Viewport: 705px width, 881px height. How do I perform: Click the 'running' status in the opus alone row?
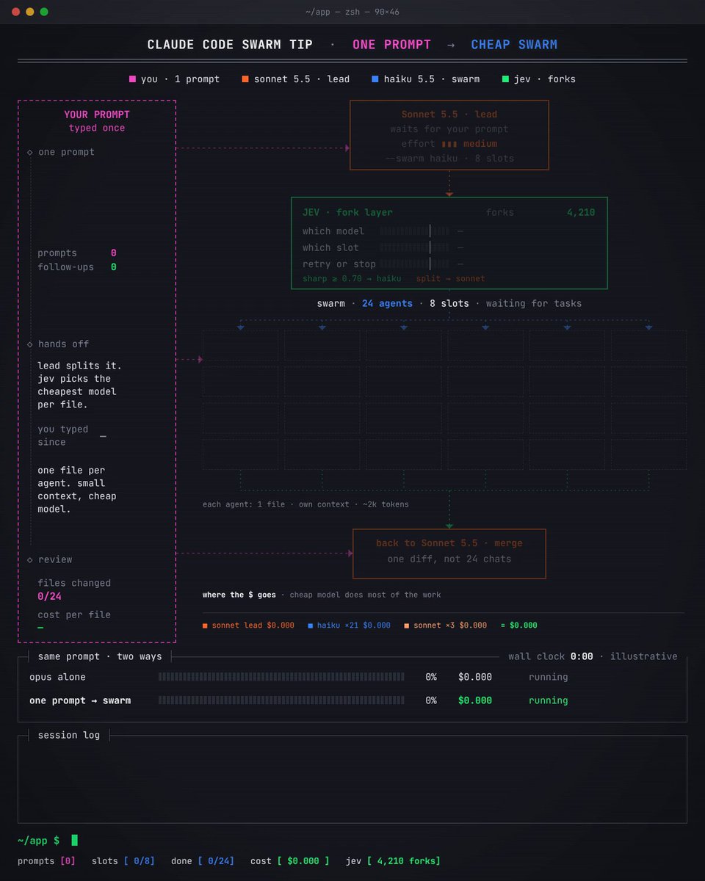coord(548,677)
